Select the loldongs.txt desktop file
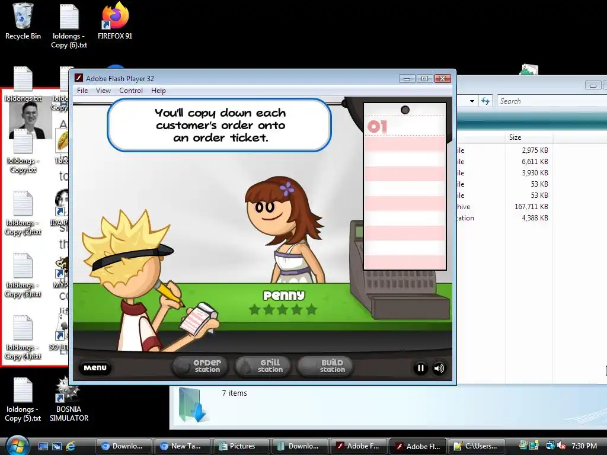 (23, 84)
